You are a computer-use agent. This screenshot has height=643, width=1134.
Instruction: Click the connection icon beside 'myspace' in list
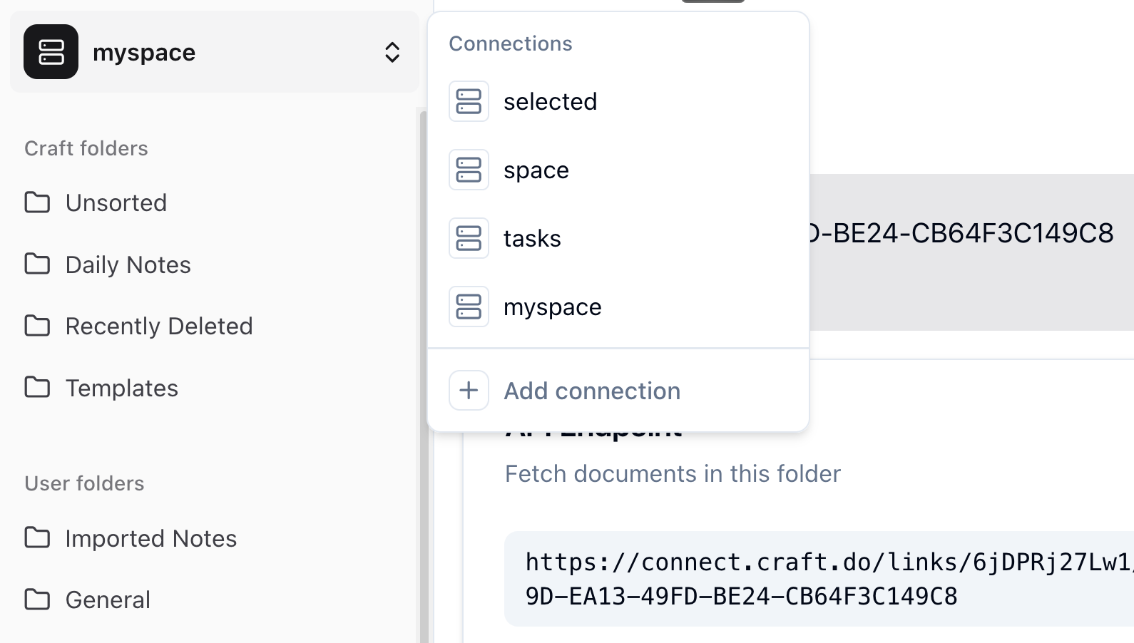click(469, 307)
